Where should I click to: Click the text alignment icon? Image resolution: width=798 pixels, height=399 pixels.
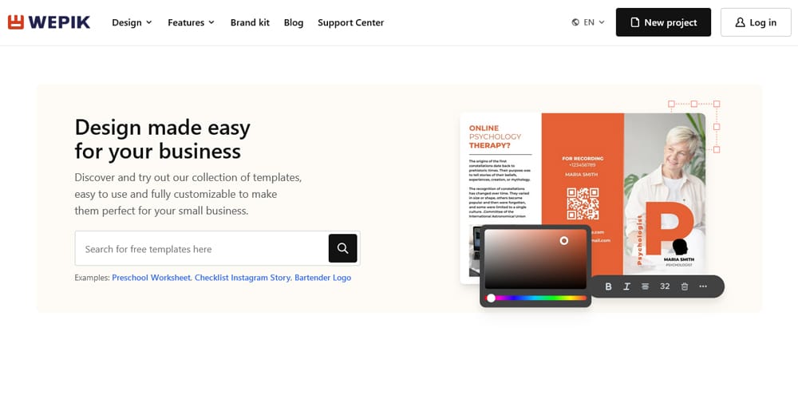click(x=645, y=286)
